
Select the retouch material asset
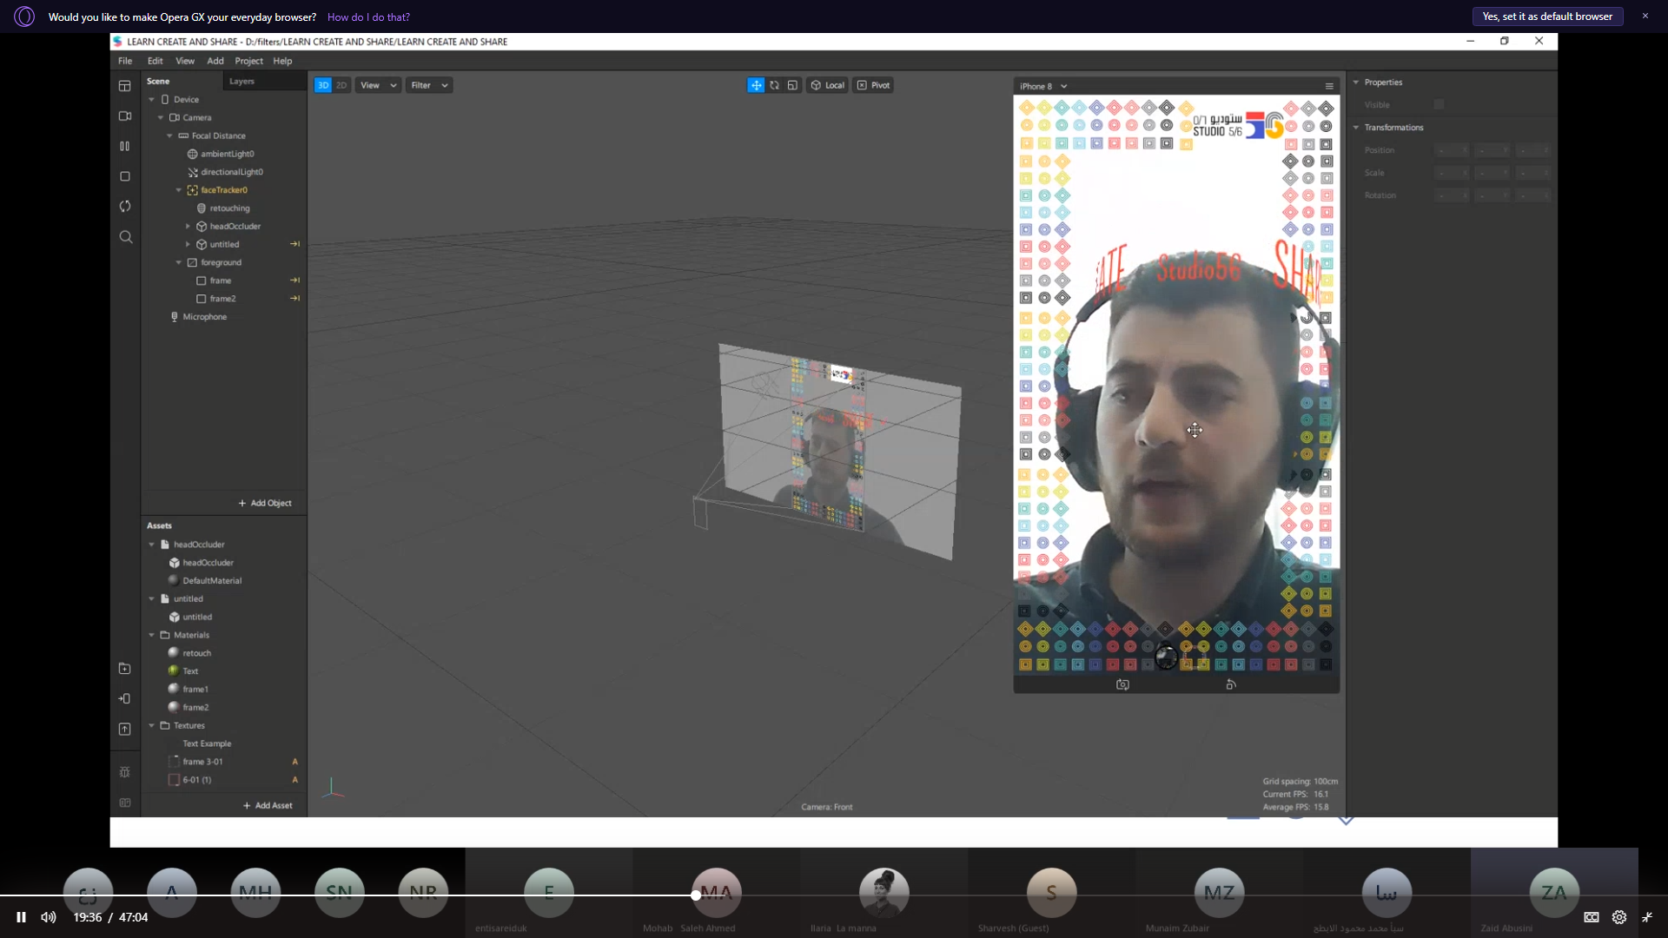pyautogui.click(x=196, y=653)
